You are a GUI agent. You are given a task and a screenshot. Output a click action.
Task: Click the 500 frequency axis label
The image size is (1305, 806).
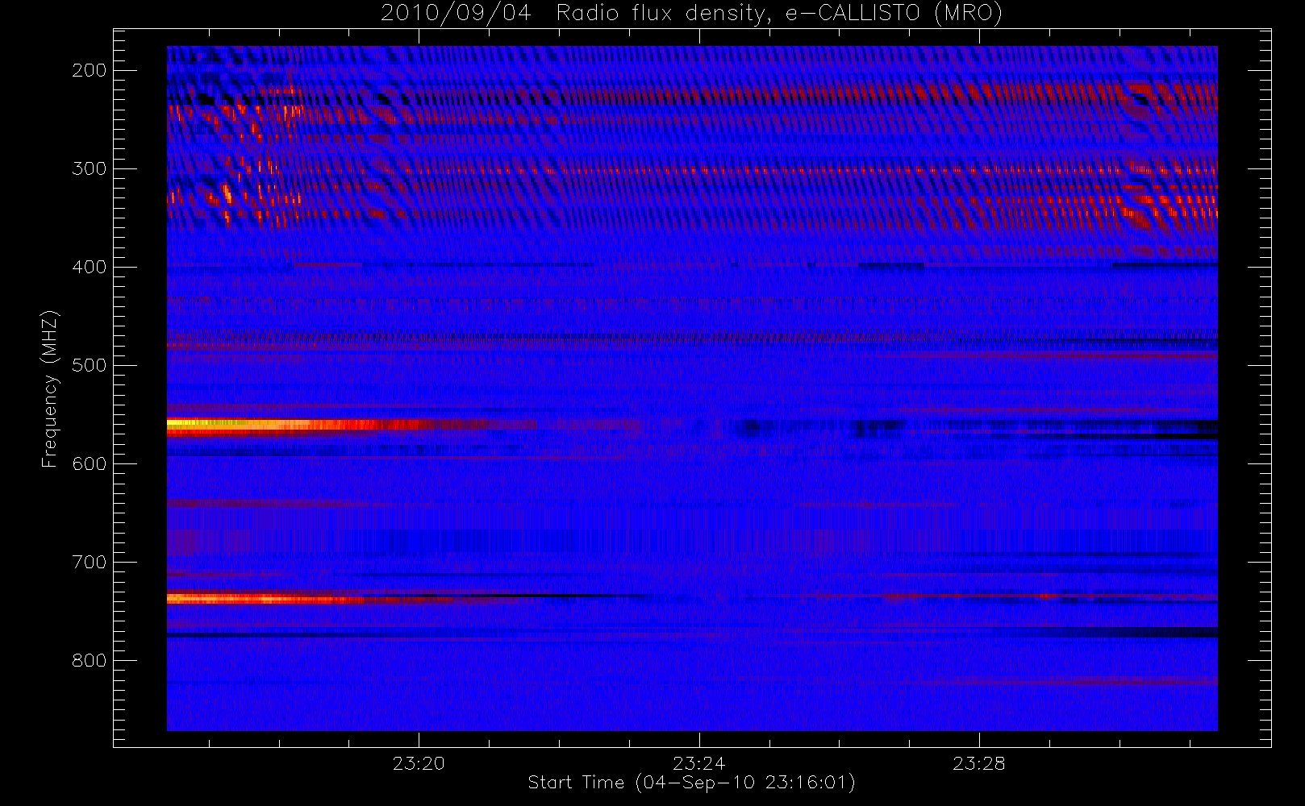89,365
